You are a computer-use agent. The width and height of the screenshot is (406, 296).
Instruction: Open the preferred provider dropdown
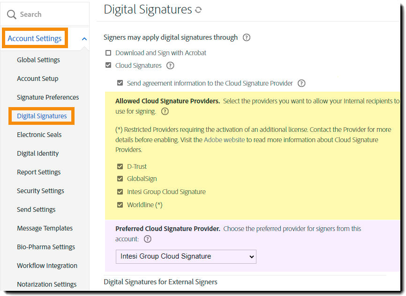tap(186, 257)
